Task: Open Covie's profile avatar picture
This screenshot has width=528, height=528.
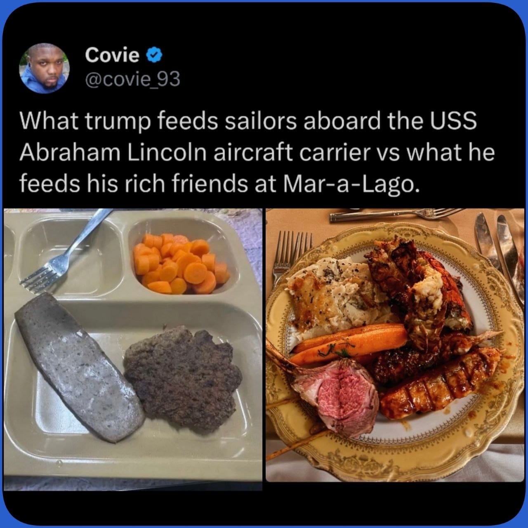Action: coord(45,68)
